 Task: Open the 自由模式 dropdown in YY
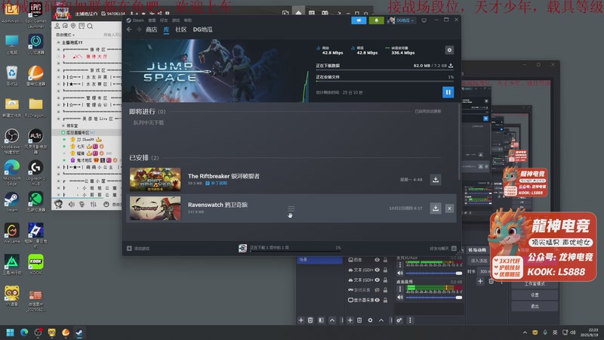[65, 35]
